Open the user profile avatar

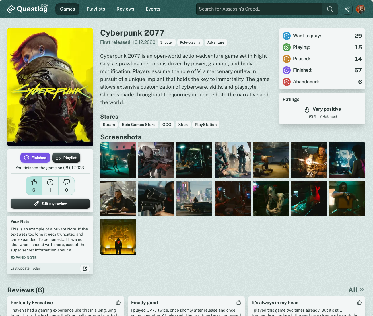pos(361,9)
